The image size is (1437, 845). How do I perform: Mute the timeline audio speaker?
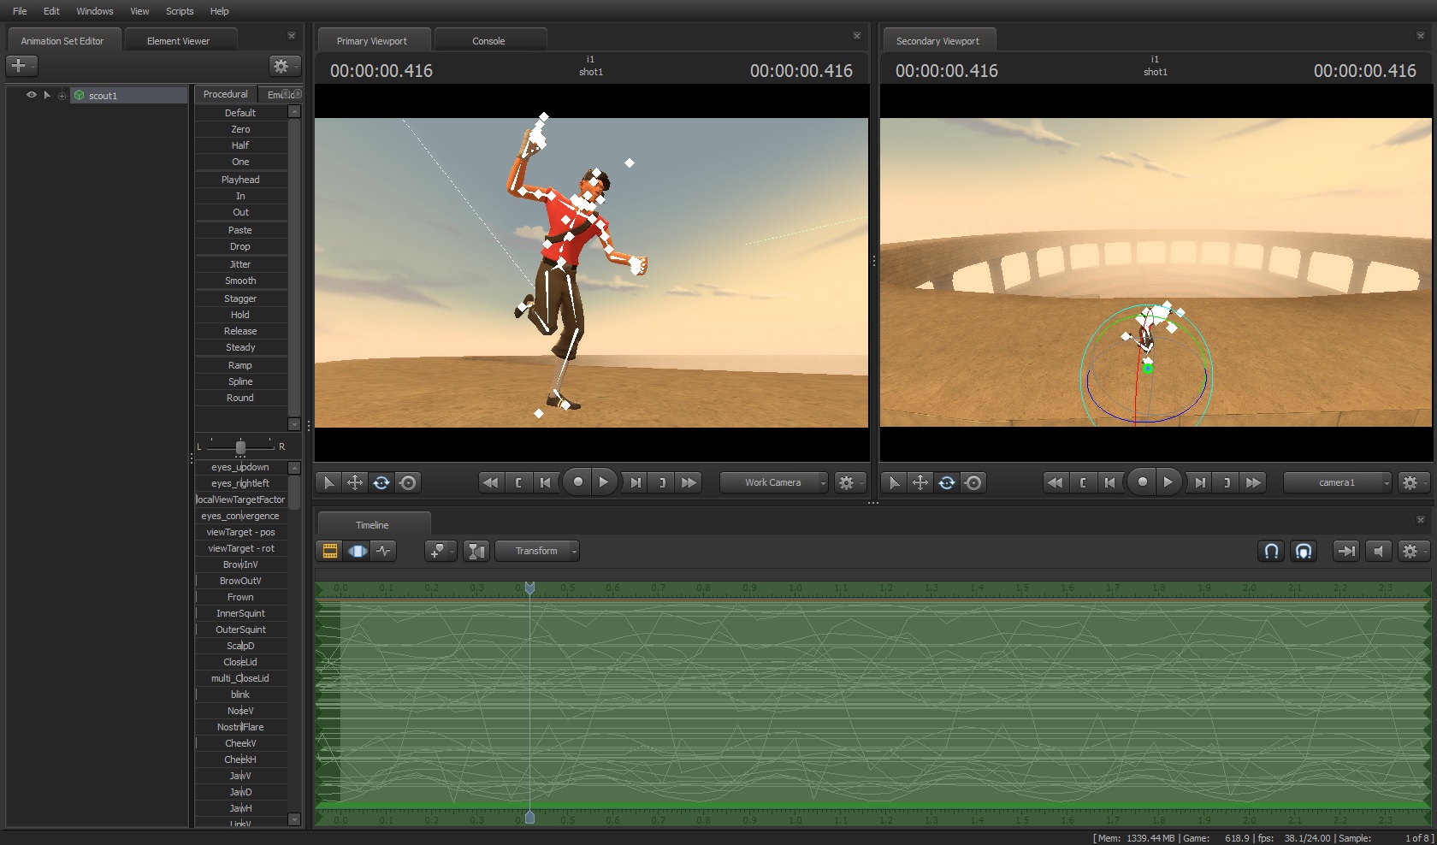1378,552
